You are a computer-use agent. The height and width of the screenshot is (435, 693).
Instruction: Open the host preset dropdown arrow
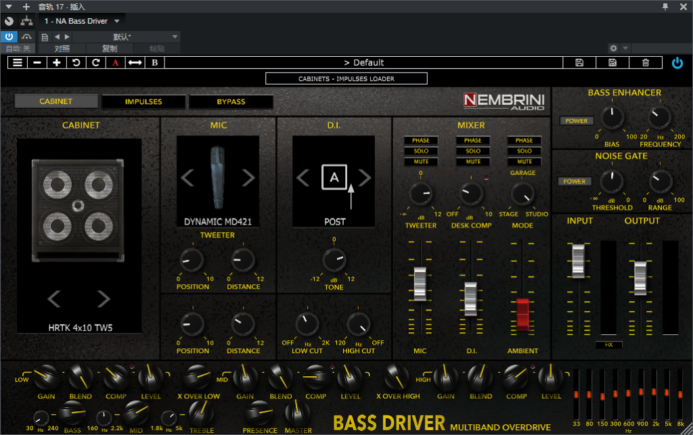[175, 37]
